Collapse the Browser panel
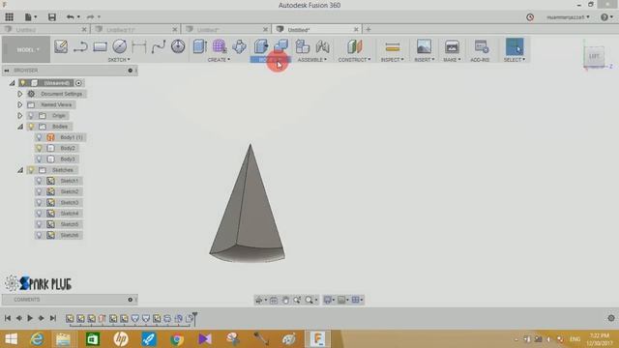Image resolution: width=619 pixels, height=348 pixels. [7, 71]
